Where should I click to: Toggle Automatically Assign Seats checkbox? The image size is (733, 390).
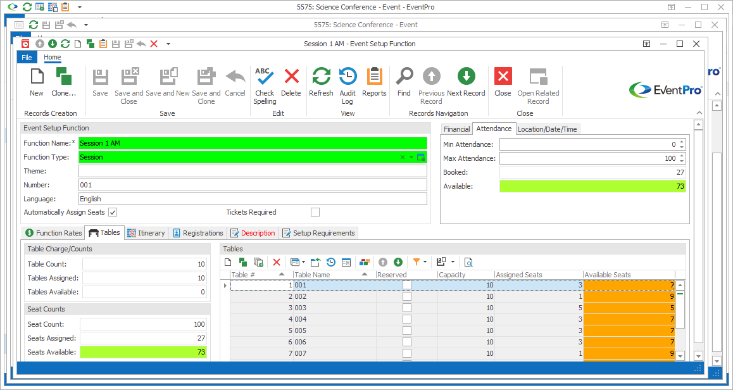113,212
